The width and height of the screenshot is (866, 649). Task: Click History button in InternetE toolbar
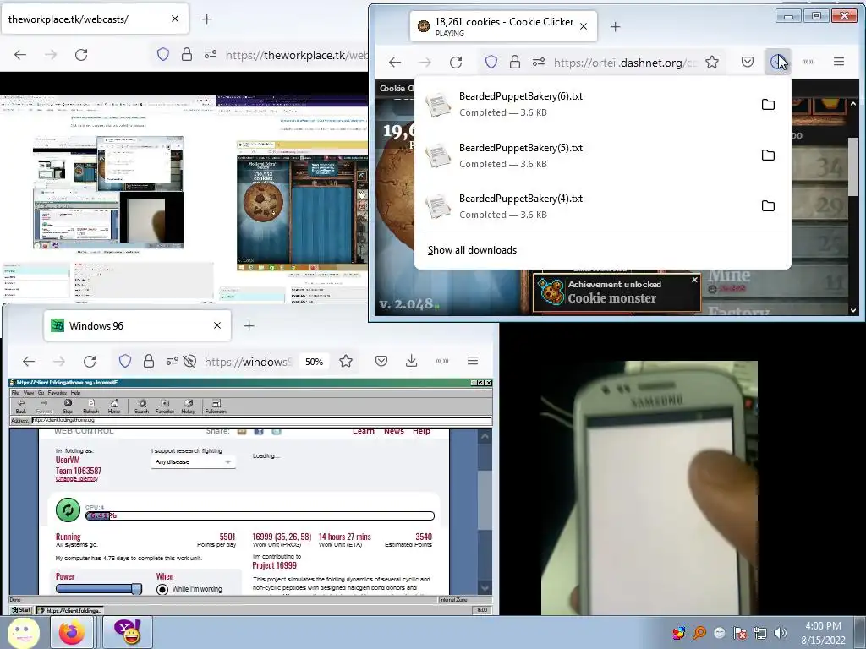[189, 406]
